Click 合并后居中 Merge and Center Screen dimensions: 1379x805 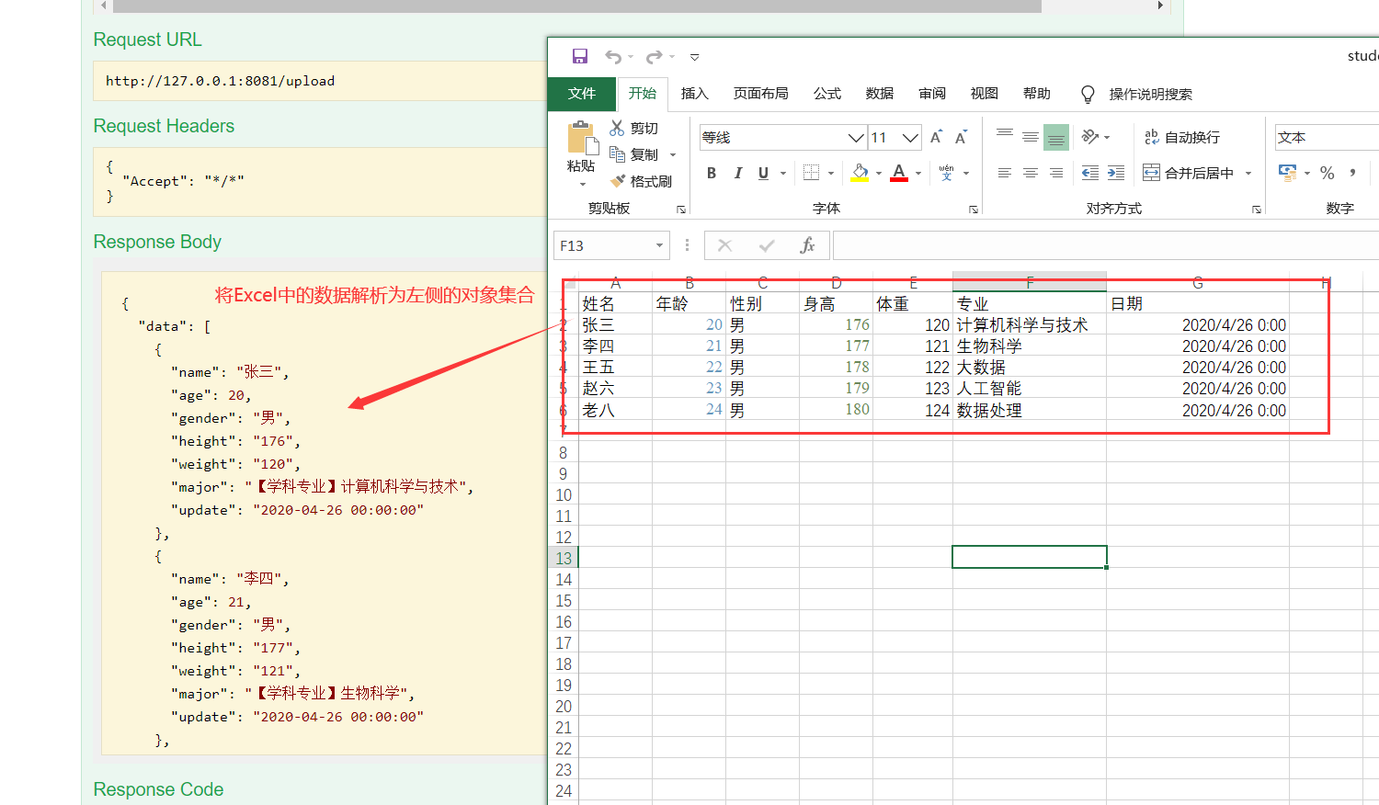click(x=1188, y=173)
